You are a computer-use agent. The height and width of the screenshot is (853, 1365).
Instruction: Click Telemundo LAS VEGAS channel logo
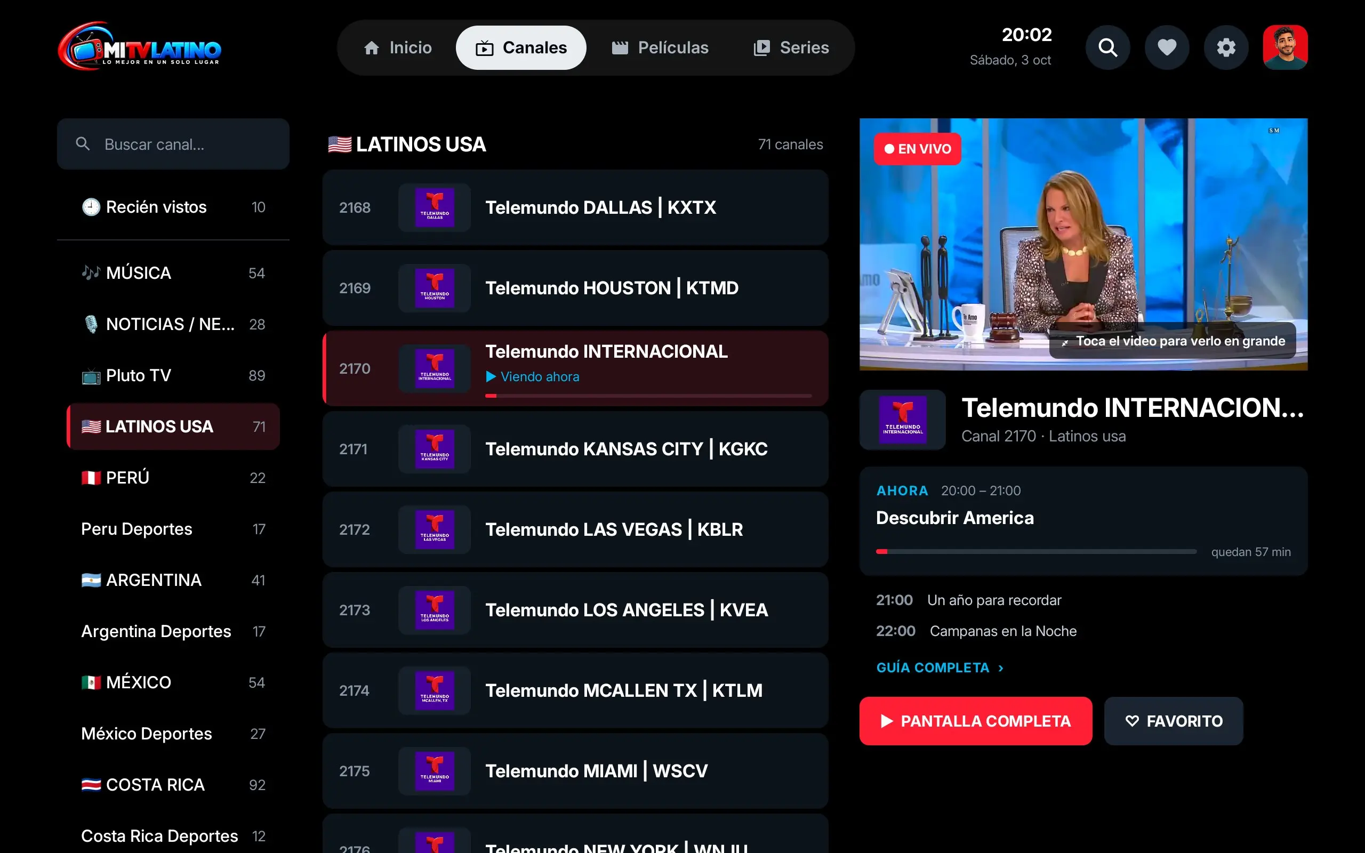pyautogui.click(x=435, y=530)
